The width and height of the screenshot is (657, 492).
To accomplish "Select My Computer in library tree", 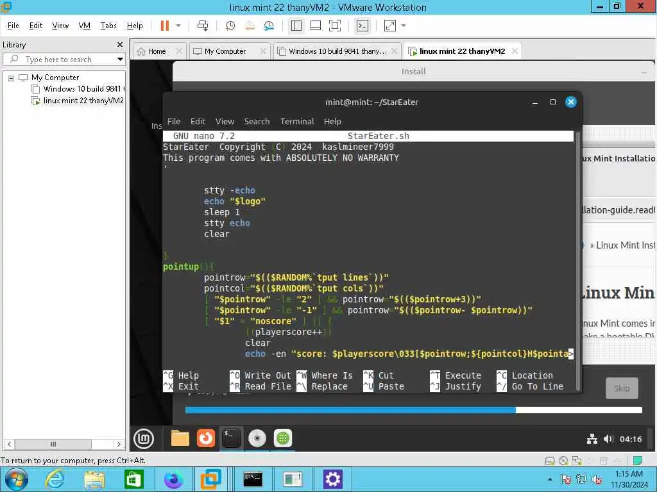I will point(55,78).
